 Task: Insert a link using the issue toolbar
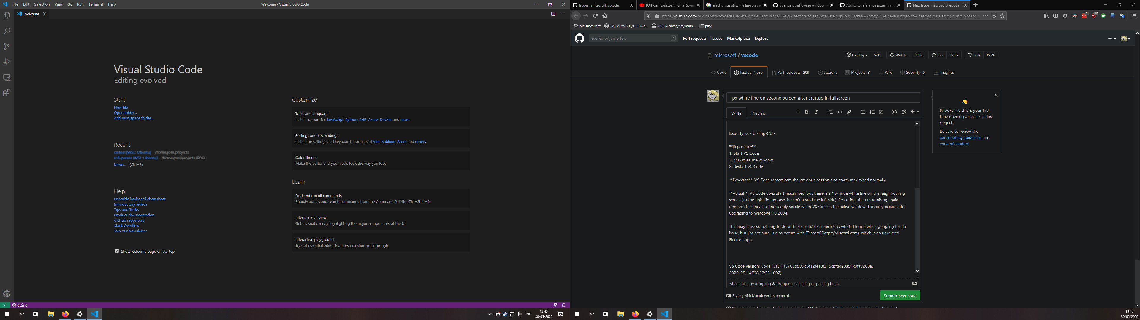[x=849, y=112]
